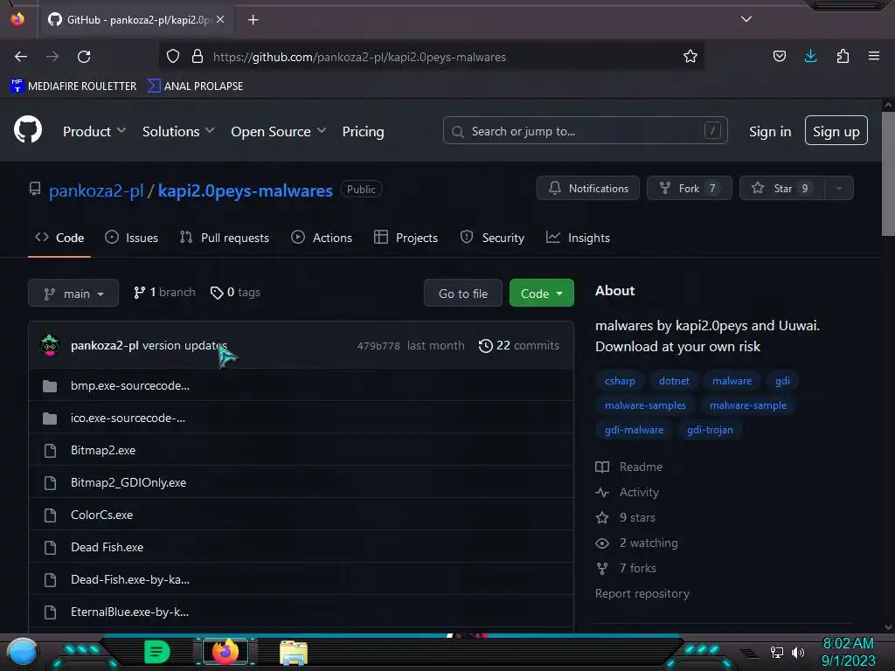Star the repository
The height and width of the screenshot is (671, 895).
(x=781, y=189)
